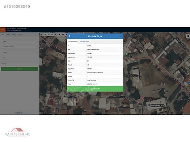The width and height of the screenshot is (190, 142).
Task: Switch to the Analiz tab
Action: pyautogui.click(x=14, y=35)
